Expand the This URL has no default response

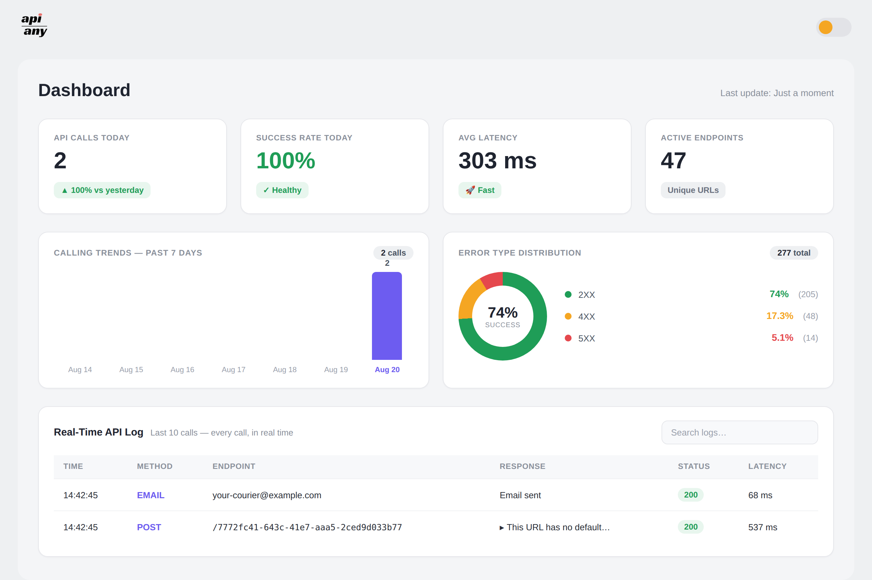(x=555, y=527)
